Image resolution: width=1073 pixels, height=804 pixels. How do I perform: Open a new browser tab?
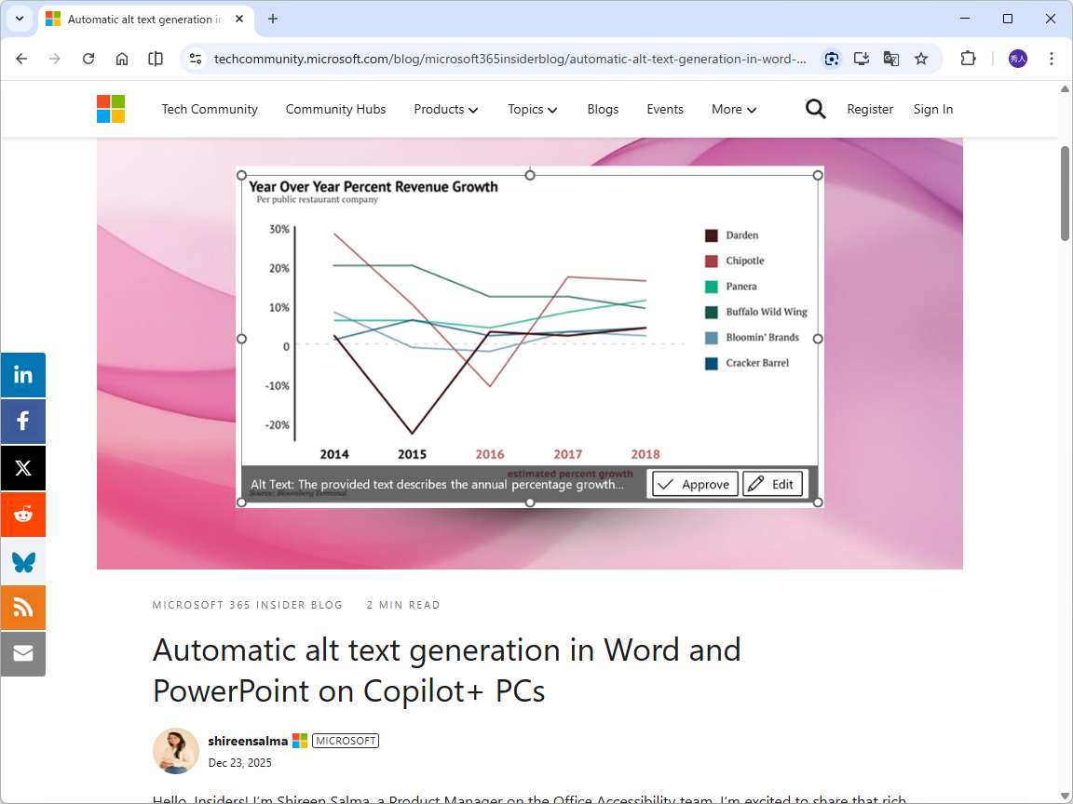click(272, 20)
